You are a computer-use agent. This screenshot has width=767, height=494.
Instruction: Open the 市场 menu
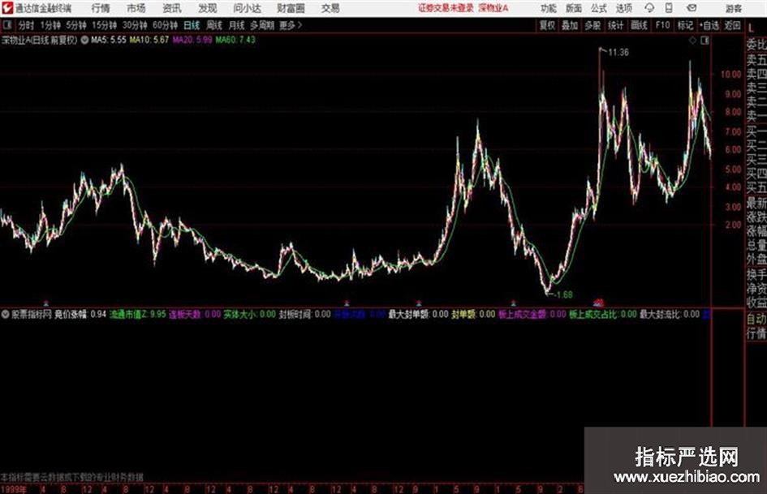click(x=136, y=8)
